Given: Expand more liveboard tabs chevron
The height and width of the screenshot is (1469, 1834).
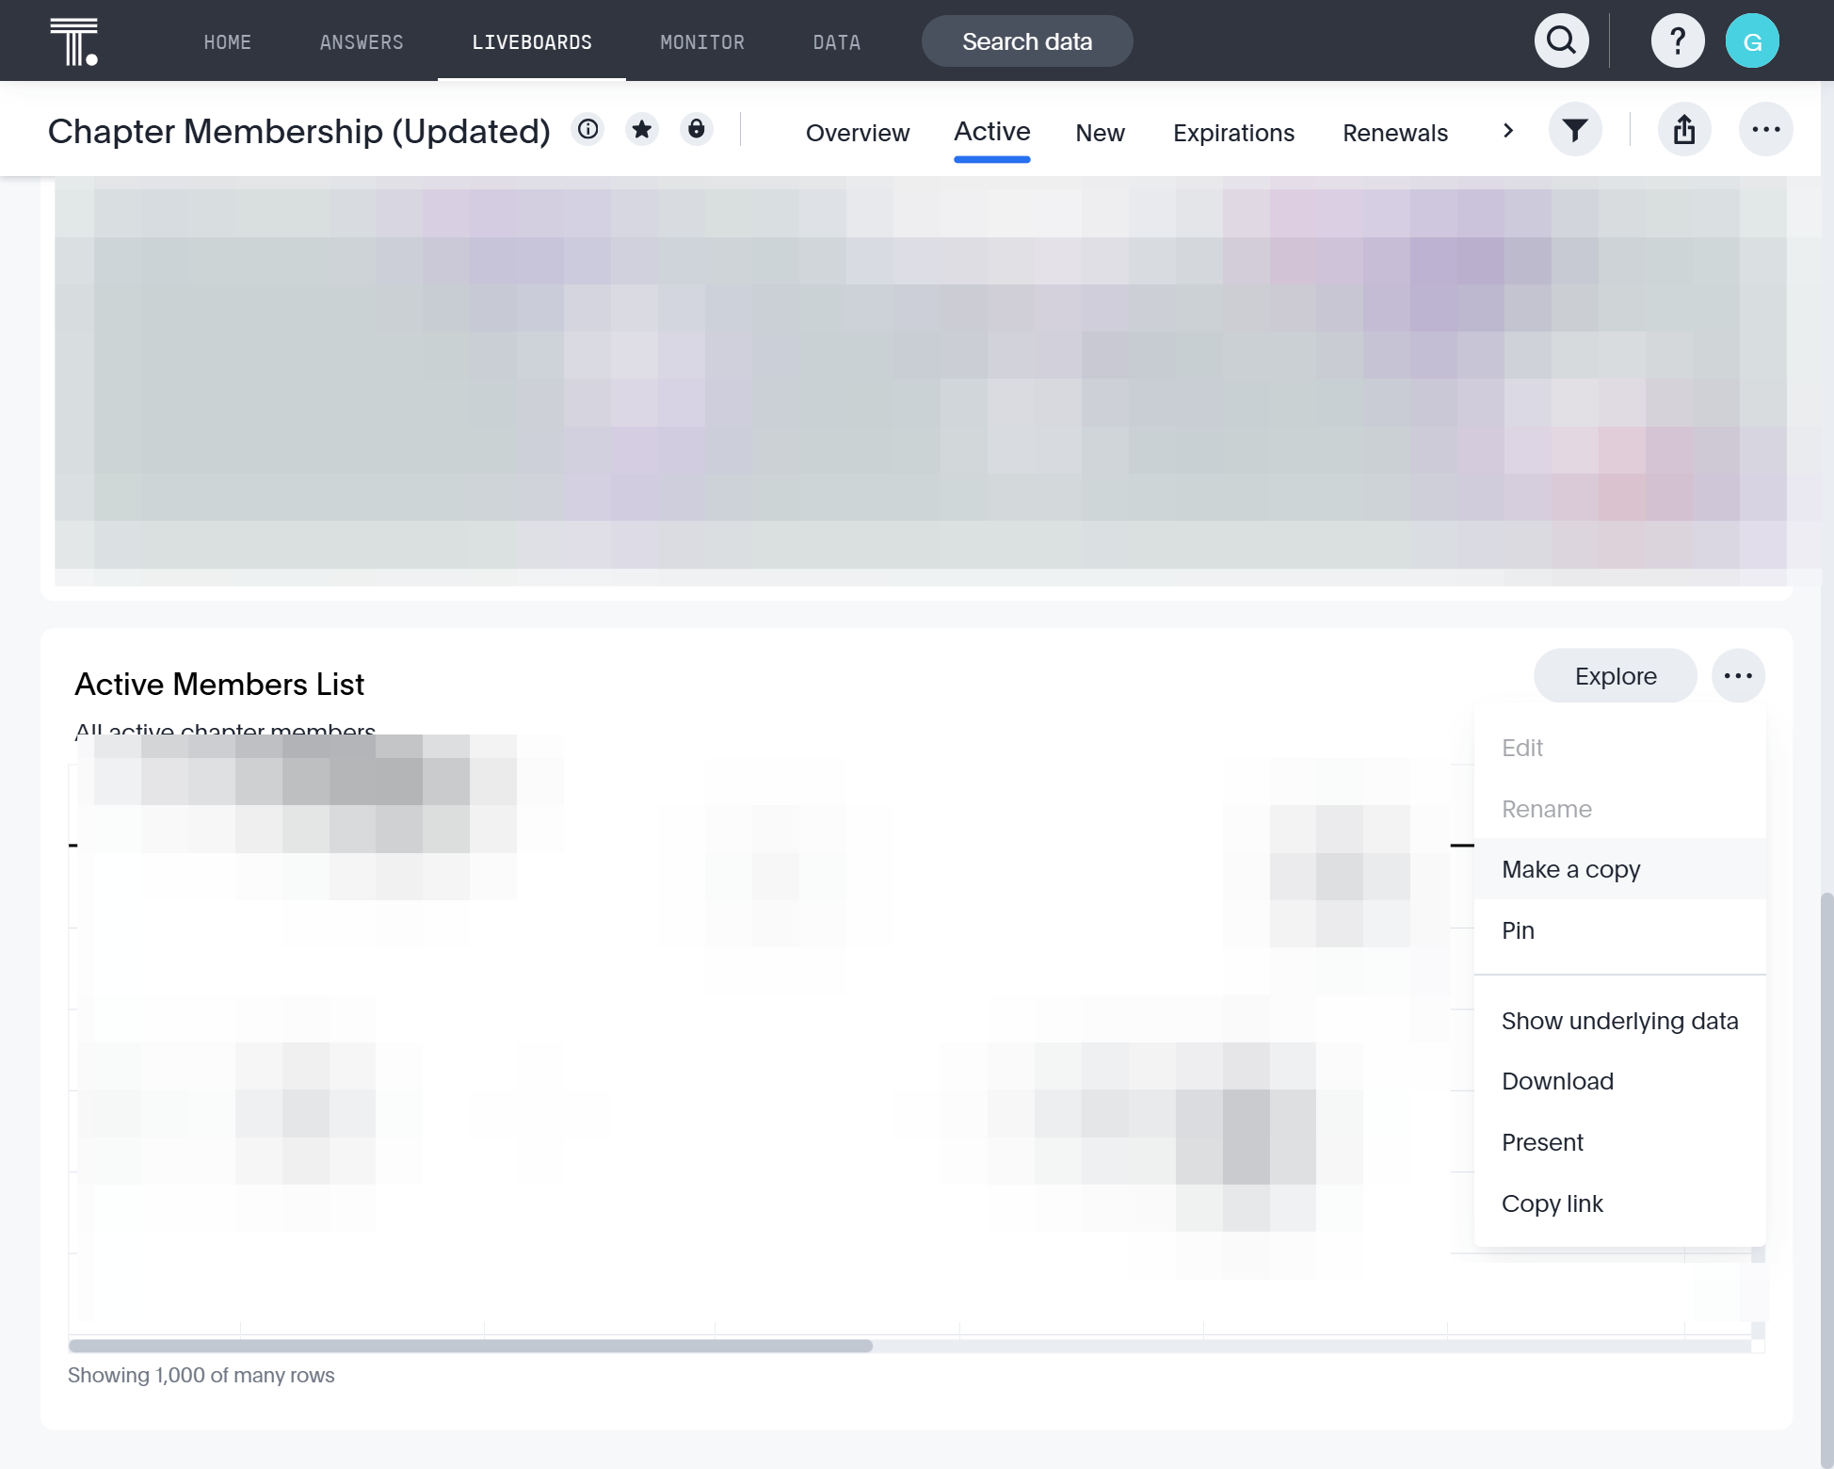Looking at the screenshot, I should pos(1508,131).
